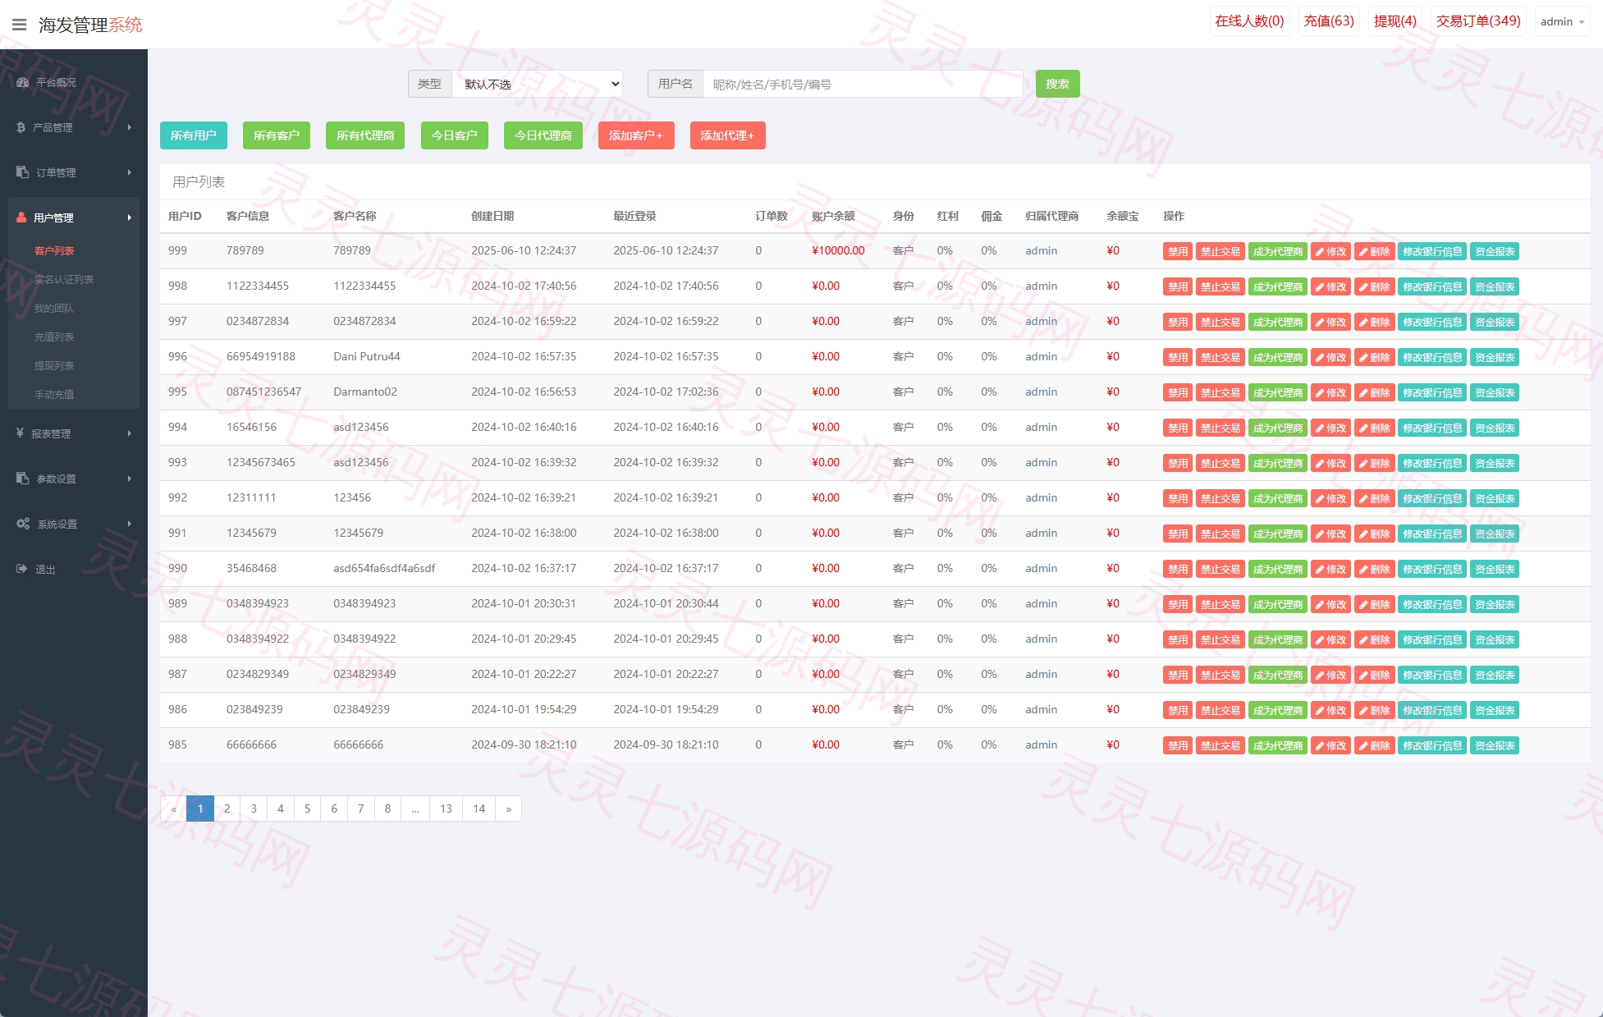This screenshot has width=1603, height=1017.
Task: Click the dashboard icon beside 平台概况
Action: 22,82
